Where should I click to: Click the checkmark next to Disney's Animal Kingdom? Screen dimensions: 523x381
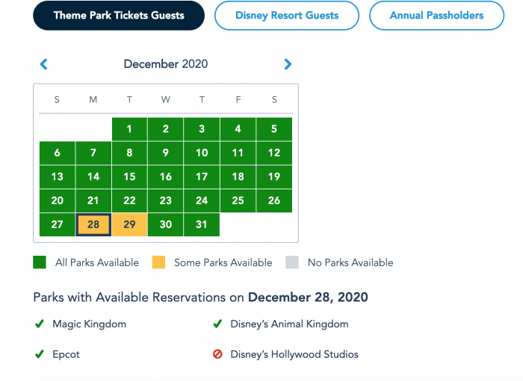pyautogui.click(x=217, y=324)
